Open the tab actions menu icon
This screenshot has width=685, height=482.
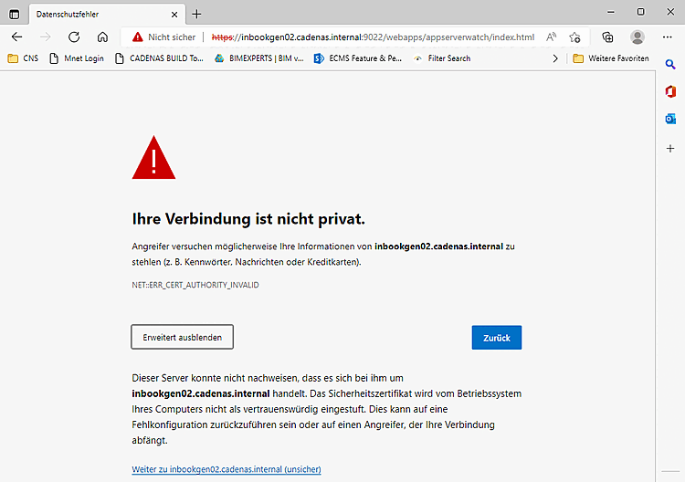pos(14,14)
